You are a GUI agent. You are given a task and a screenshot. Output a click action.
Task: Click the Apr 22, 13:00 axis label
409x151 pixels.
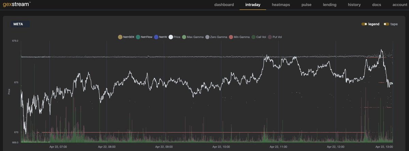(385, 147)
